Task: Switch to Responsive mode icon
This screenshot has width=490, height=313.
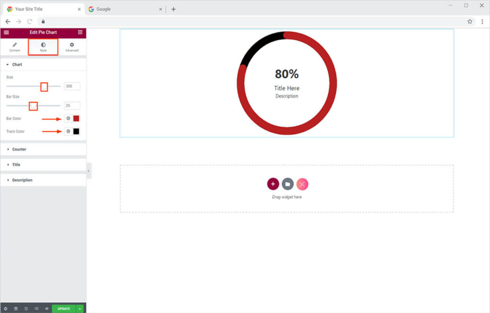Action: (36, 309)
